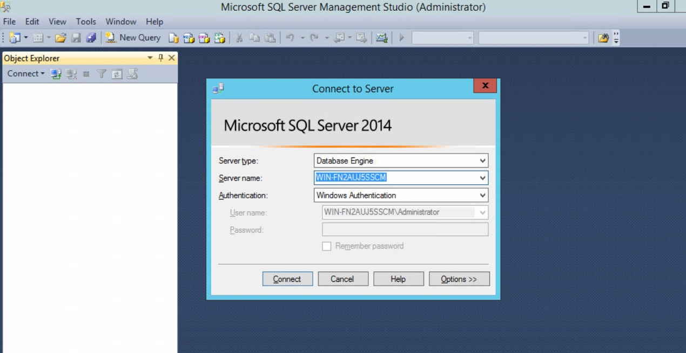This screenshot has width=686, height=353.
Task: Expand the Server name dropdown arrow
Action: [x=482, y=178]
